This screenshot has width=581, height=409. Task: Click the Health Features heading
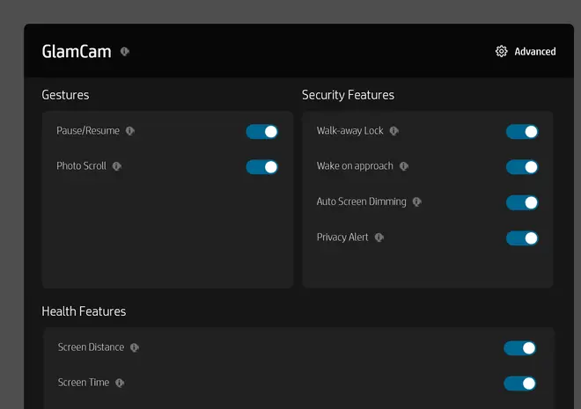(84, 311)
